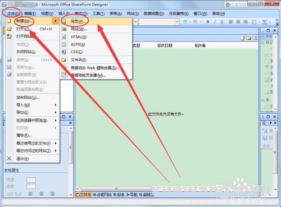Open the borders dropdown arrow
The height and width of the screenshot is (207, 281).
pyautogui.click(x=259, y=22)
